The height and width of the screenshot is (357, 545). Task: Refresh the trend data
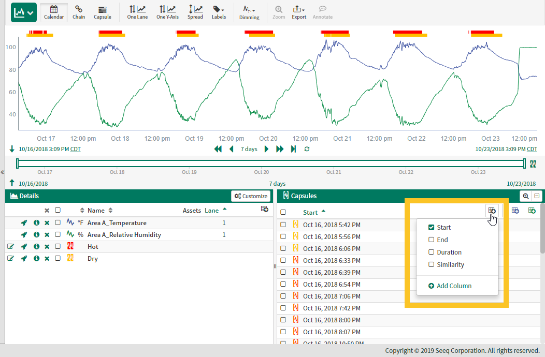point(307,149)
